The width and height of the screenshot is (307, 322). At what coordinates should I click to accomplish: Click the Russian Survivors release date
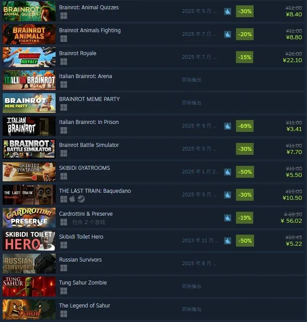tap(199, 263)
